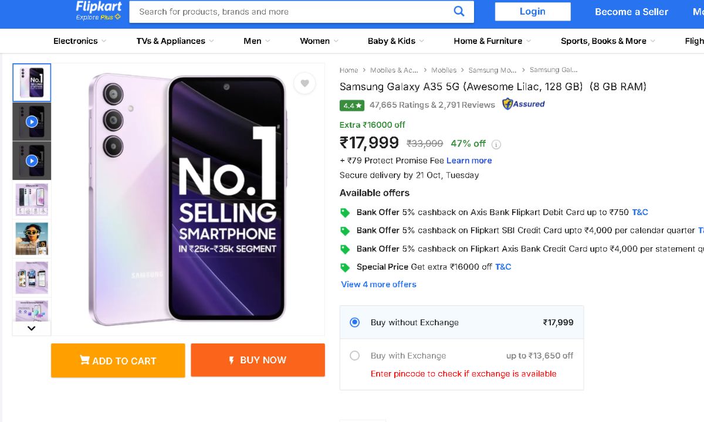The width and height of the screenshot is (704, 422).
Task: Click the Flipkart Assured badge
Action: [523, 104]
